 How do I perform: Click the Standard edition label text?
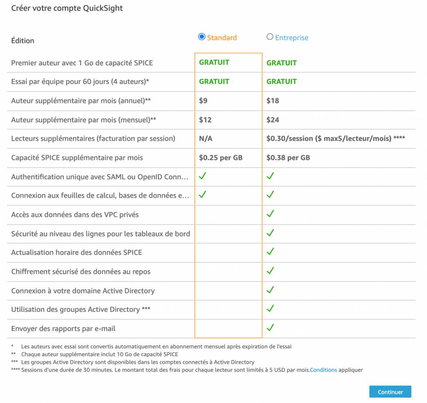pos(222,38)
